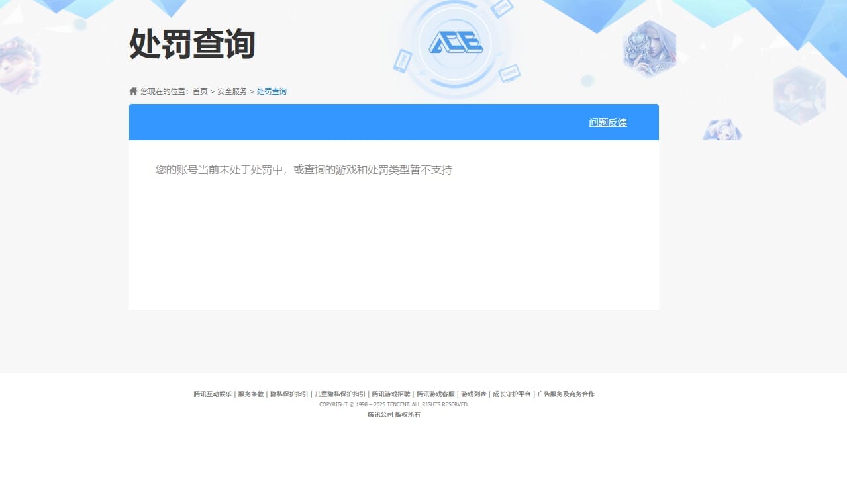Viewport: 847px width, 483px height.
Task: Select 处罚查询 in the breadcrumb trail
Action: (272, 91)
